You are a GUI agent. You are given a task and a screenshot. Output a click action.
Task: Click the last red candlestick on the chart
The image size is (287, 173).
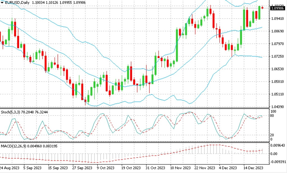[262, 8]
